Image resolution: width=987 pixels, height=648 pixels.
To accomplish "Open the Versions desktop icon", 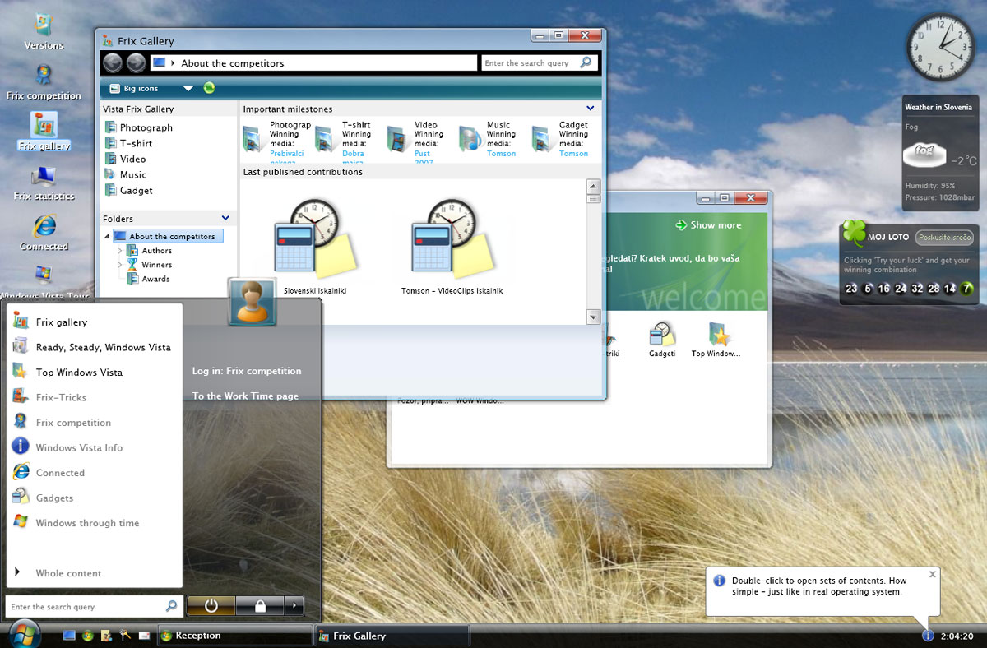I will (x=44, y=31).
